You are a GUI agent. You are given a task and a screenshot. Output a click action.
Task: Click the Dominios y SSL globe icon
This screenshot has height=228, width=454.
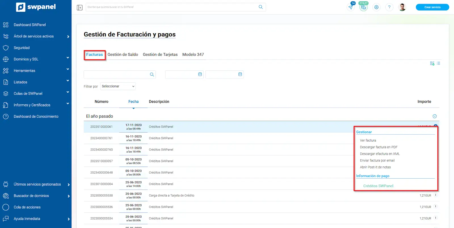(x=6, y=59)
